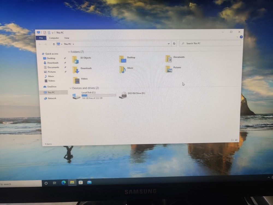The image size is (273, 205).
Task: Click the Local Disk storage usage bar
Action: (98, 96)
